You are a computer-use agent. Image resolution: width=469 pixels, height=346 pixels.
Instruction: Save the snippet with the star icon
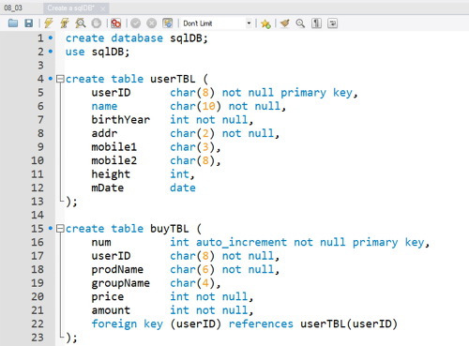[265, 23]
